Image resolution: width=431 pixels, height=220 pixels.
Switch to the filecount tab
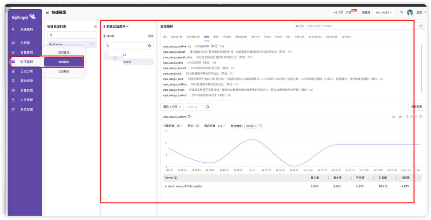tap(241, 37)
